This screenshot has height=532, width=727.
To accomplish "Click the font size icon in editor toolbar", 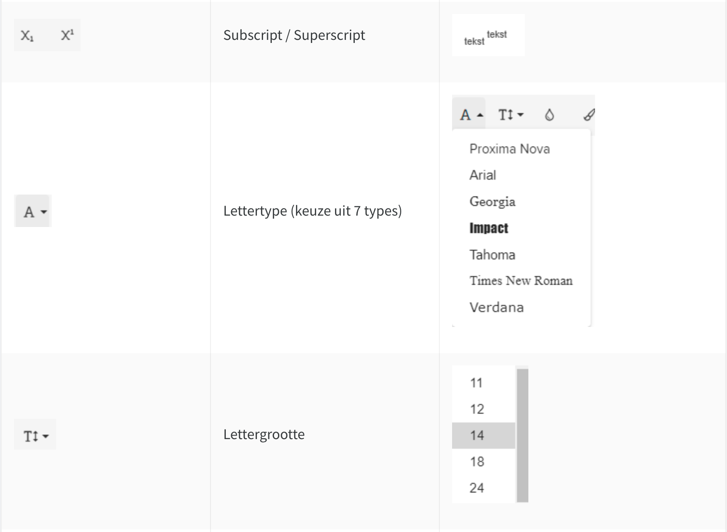I will [511, 114].
